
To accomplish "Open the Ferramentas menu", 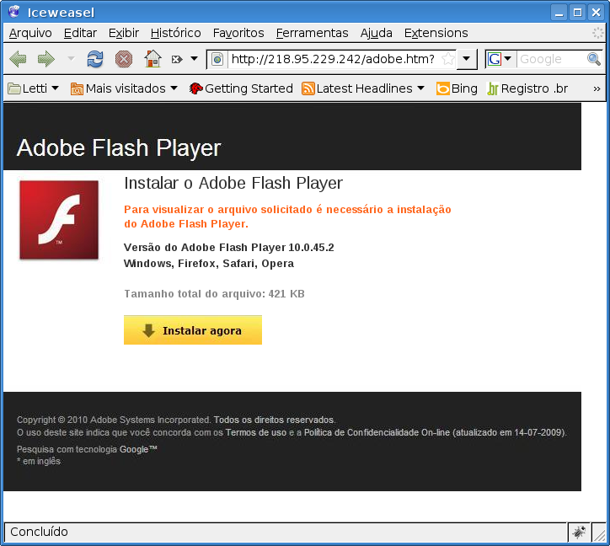I will [x=312, y=33].
